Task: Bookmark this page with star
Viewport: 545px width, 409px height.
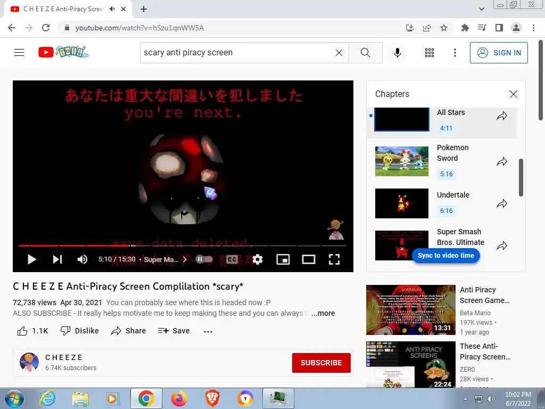Action: point(444,28)
